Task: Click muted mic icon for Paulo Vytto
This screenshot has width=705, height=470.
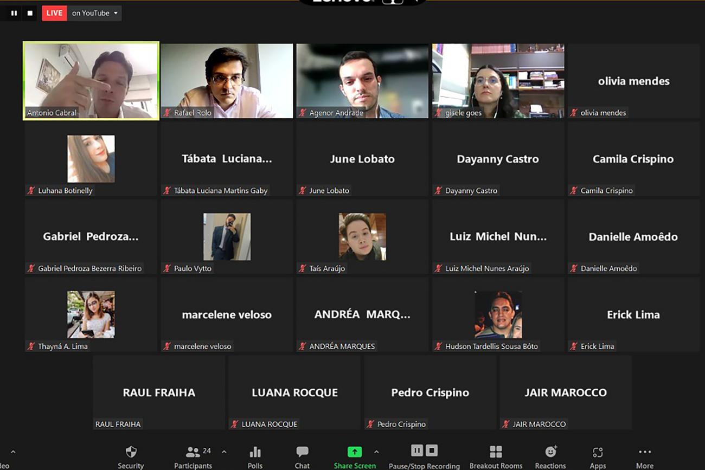Action: point(168,268)
